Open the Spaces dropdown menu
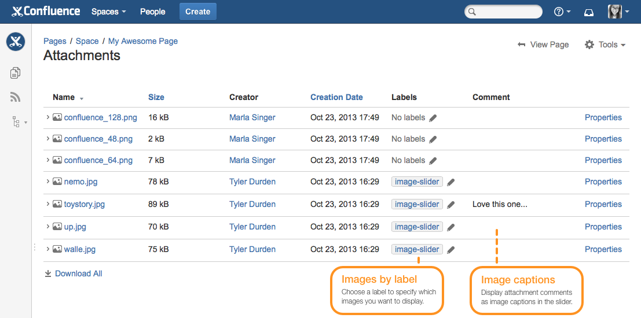 coord(109,12)
